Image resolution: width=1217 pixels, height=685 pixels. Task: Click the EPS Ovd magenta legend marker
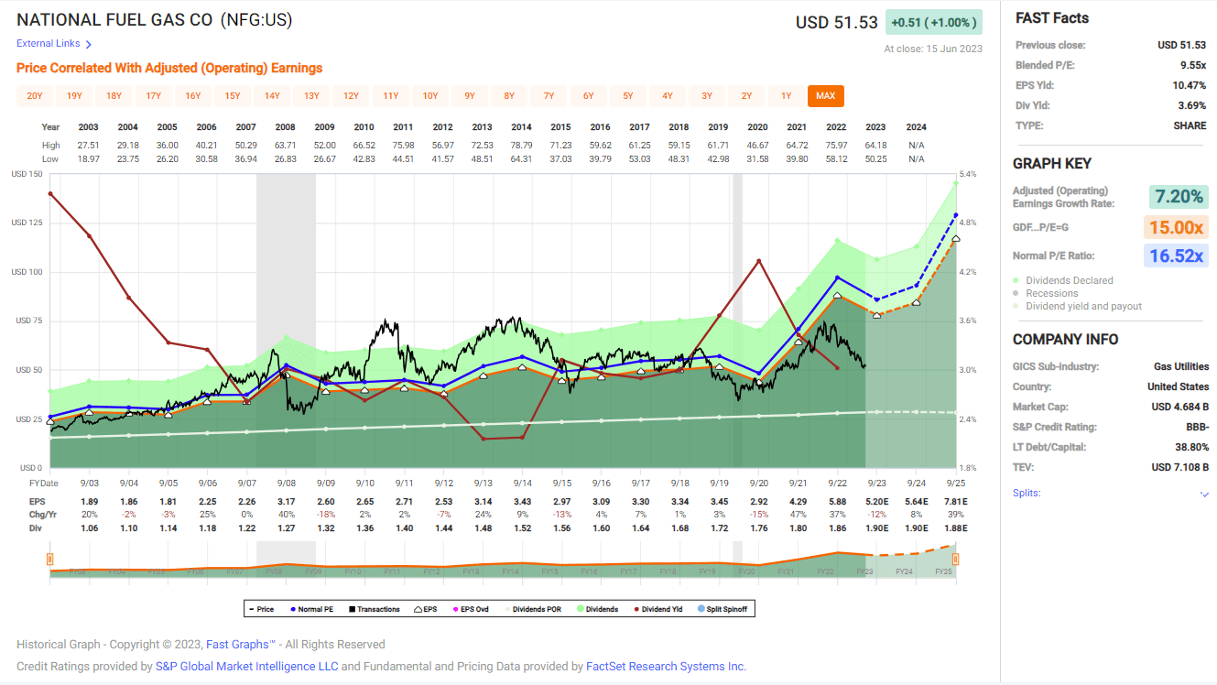click(454, 610)
